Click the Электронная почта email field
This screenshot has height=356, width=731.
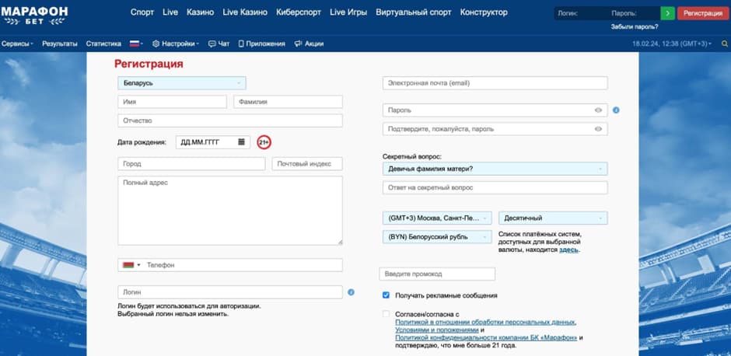click(495, 83)
